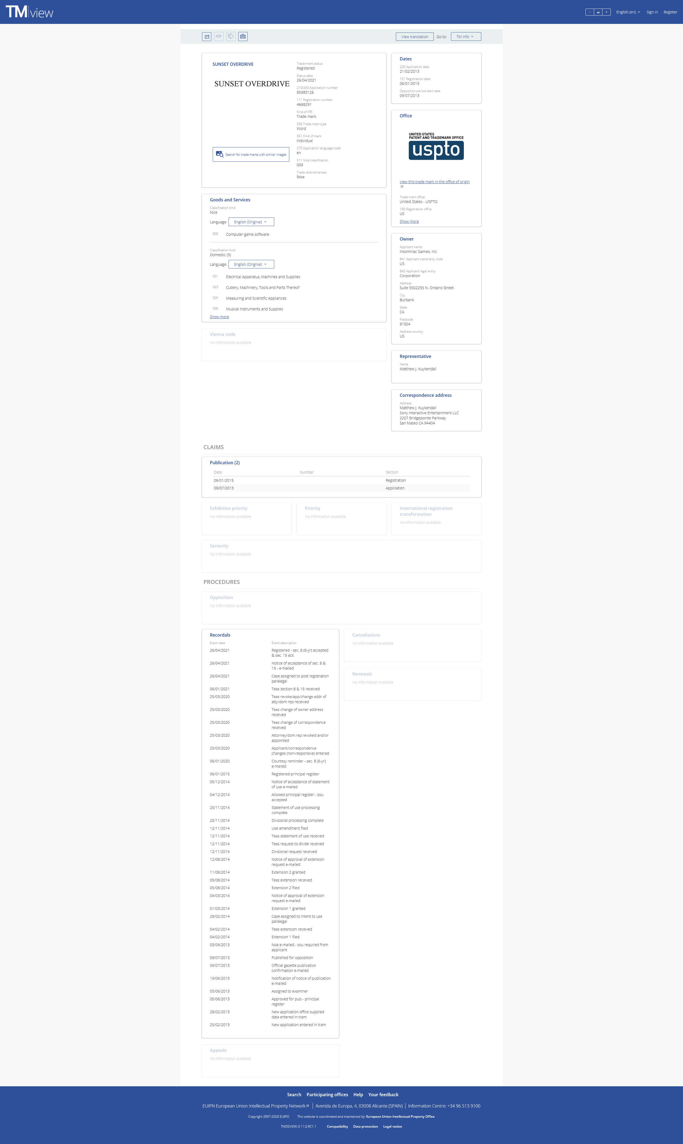Click representative name Matthew J. Kuykendall
This screenshot has width=683, height=1144.
[x=418, y=369]
